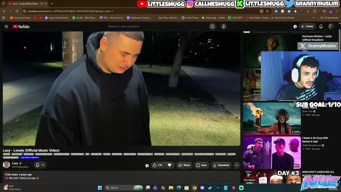Mute the tab via speaker icon
This screenshot has height=192, width=341.
pyautogui.click(x=41, y=4)
